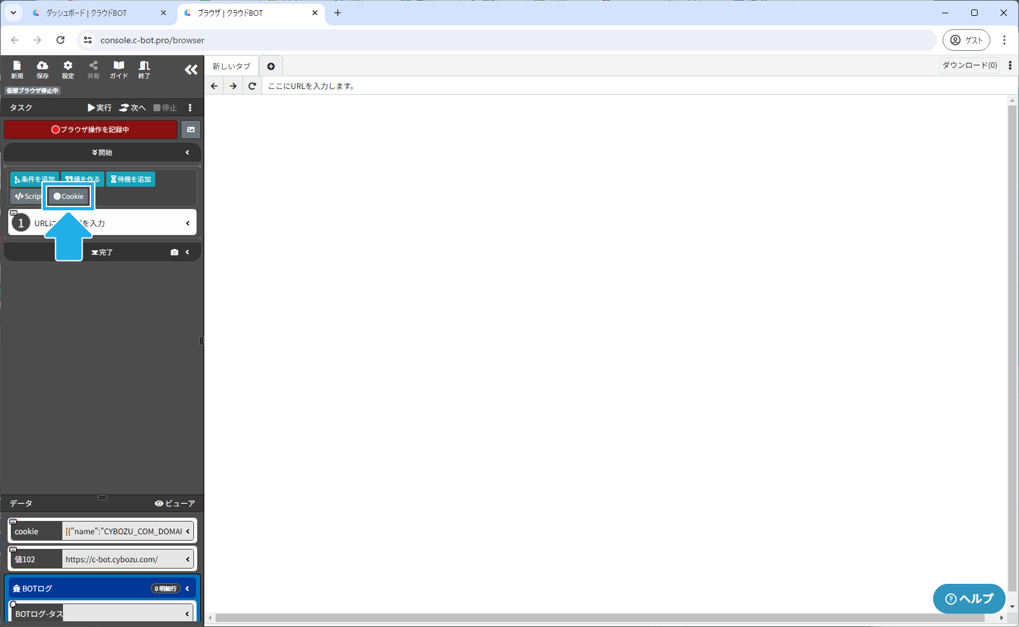Expand step 1 URL input chevron
The height and width of the screenshot is (627, 1019).
pos(188,223)
